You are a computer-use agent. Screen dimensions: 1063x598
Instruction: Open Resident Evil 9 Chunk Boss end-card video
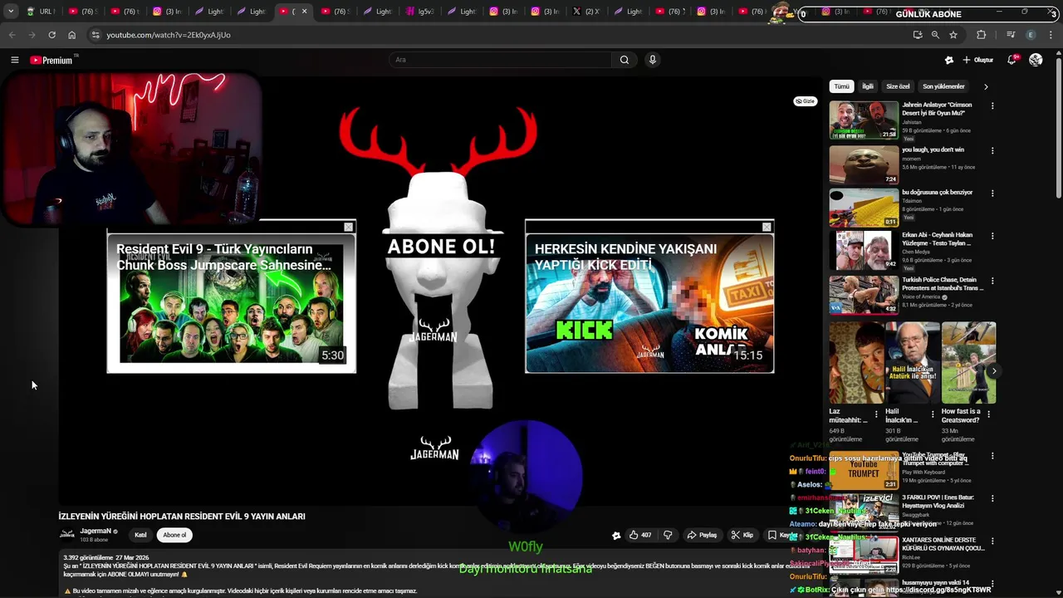pos(232,304)
